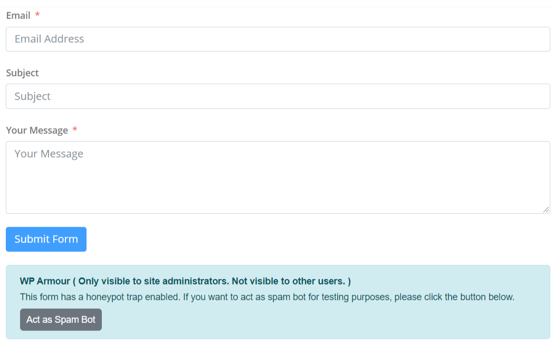Click the red asterisk next to Email
The image size is (554, 344).
tap(37, 15)
